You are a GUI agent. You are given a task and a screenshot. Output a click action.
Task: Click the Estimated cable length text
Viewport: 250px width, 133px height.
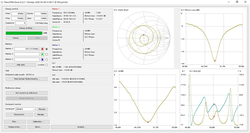20,75
